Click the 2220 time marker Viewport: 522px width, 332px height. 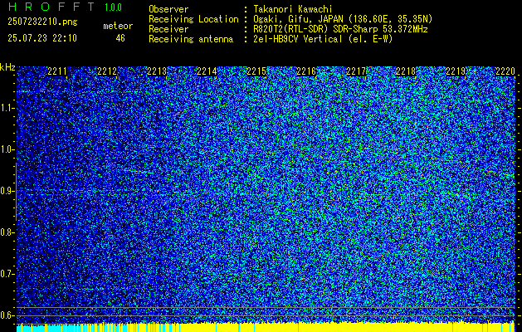pos(505,71)
